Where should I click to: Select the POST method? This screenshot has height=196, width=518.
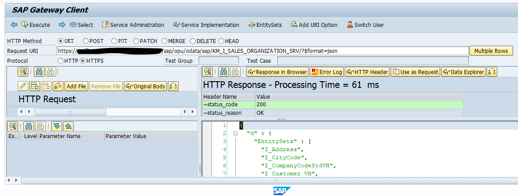click(86, 41)
